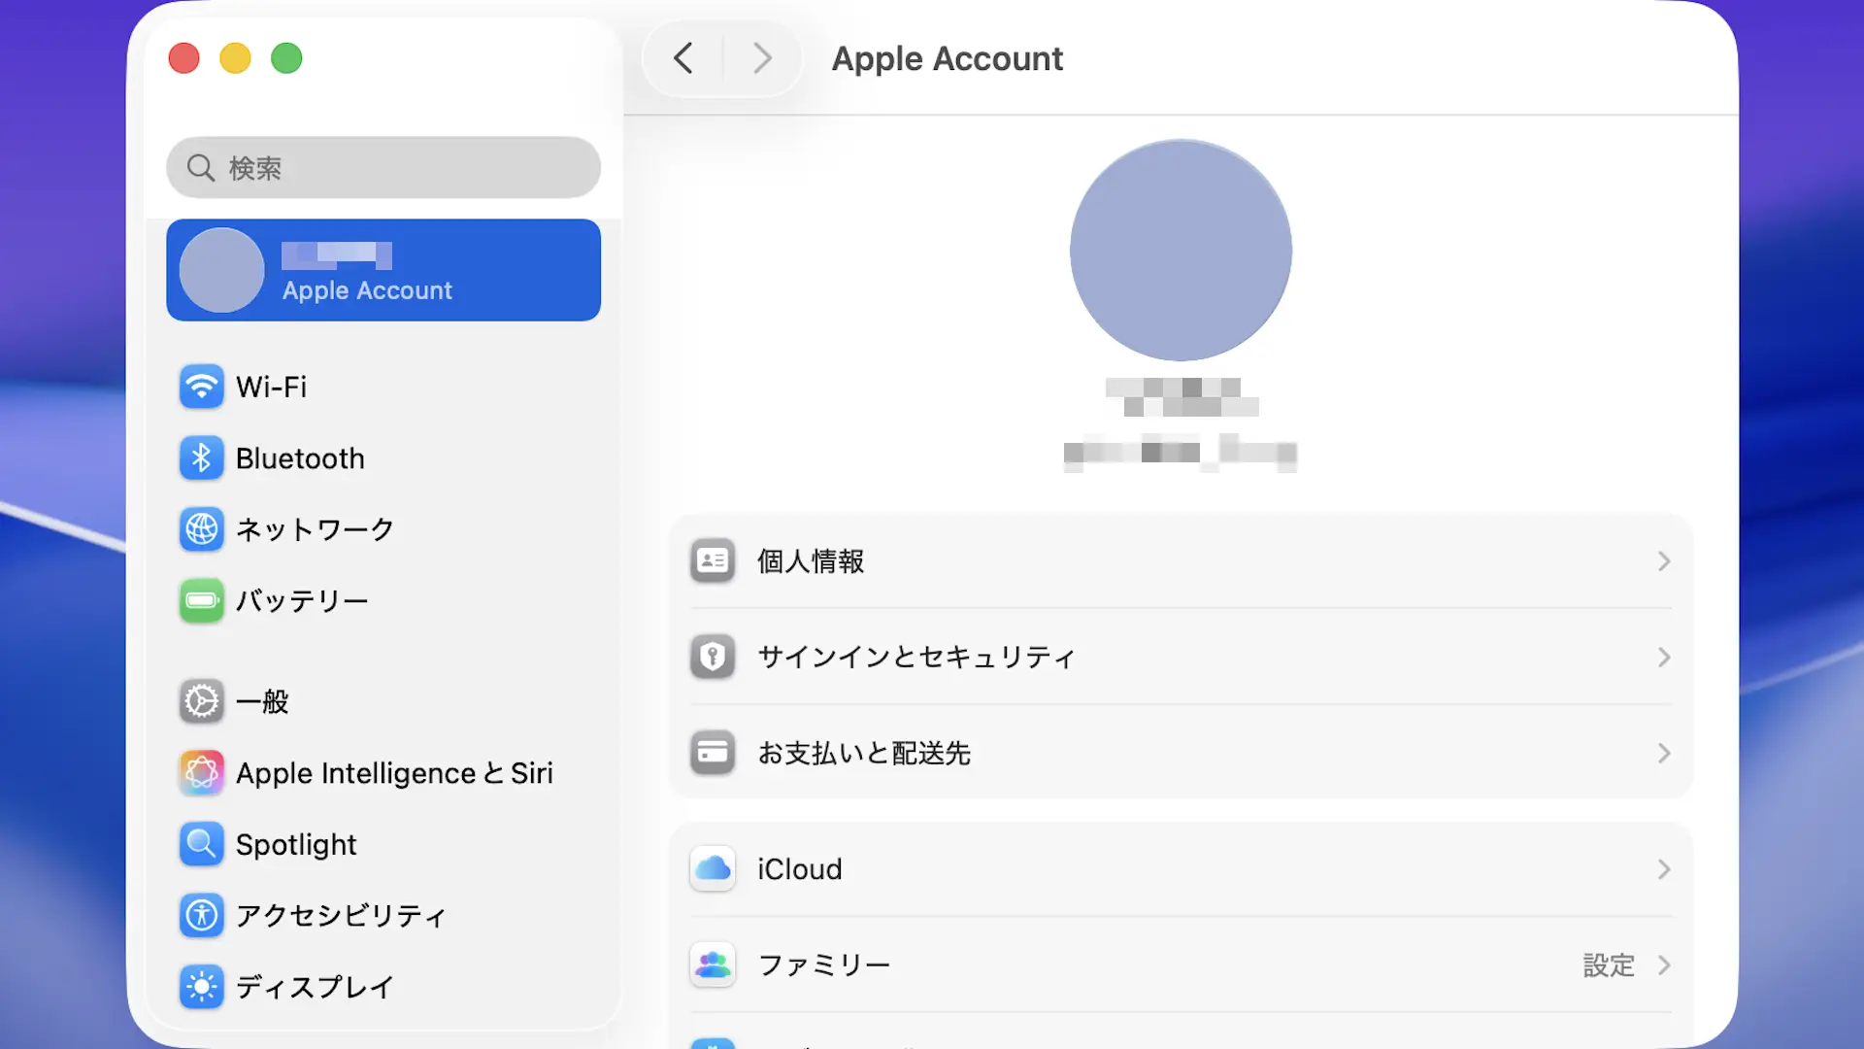Screen dimensions: 1864x1049
Task: Open アクセシビリティ accessibility icon
Action: pyautogui.click(x=201, y=915)
